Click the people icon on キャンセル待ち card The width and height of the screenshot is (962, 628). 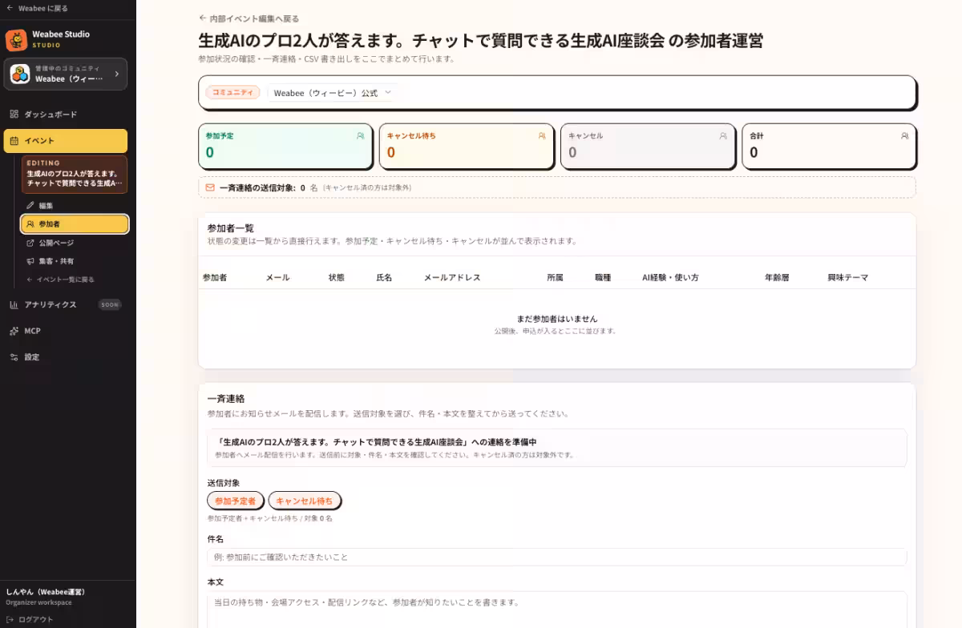[x=542, y=136]
